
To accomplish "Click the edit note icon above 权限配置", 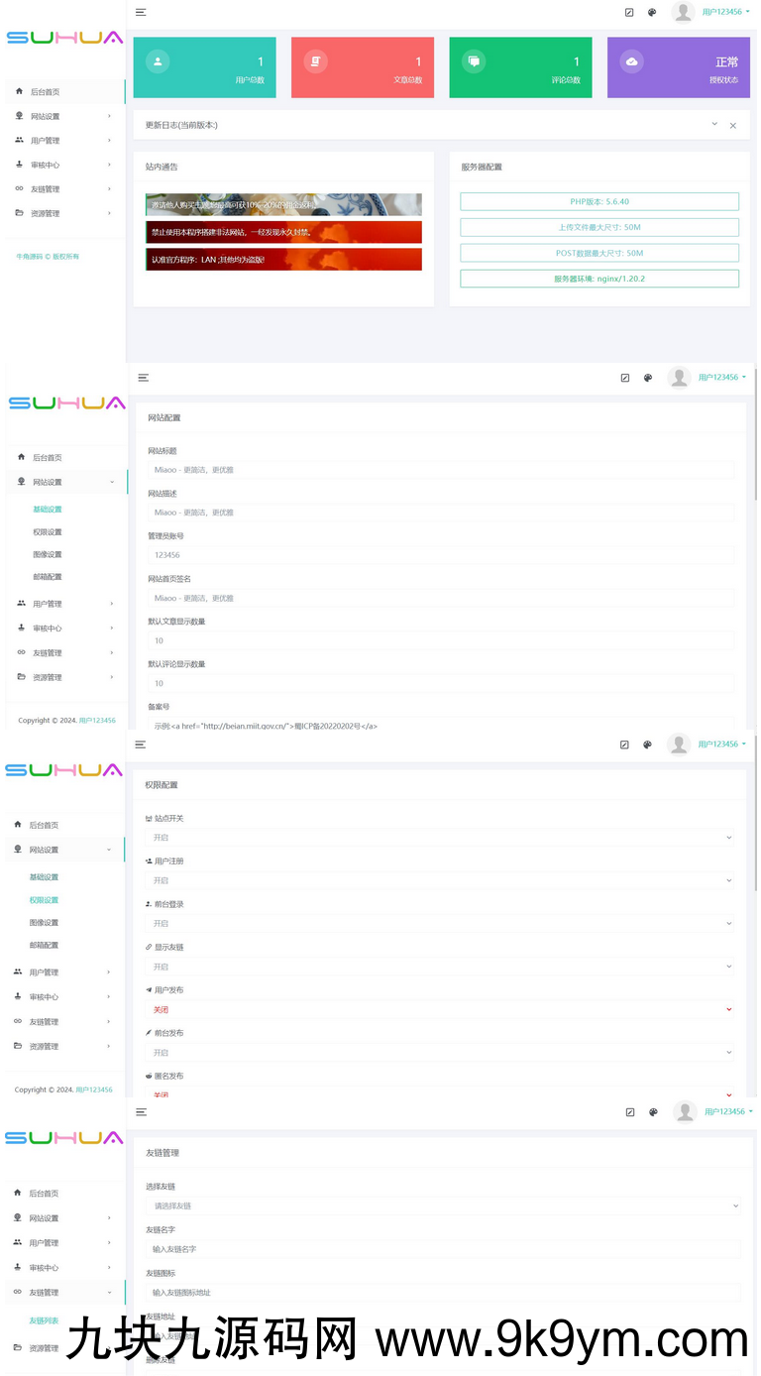I will (624, 745).
